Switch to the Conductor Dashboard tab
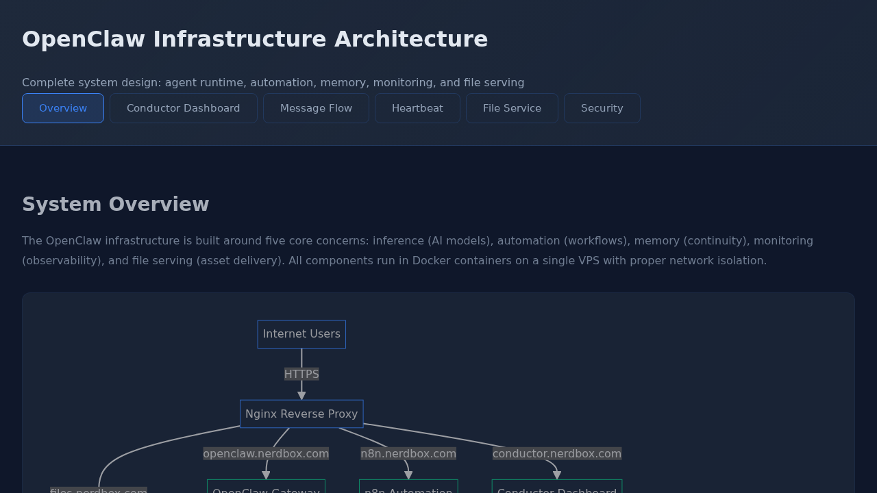This screenshot has height=493, width=877. coord(183,108)
